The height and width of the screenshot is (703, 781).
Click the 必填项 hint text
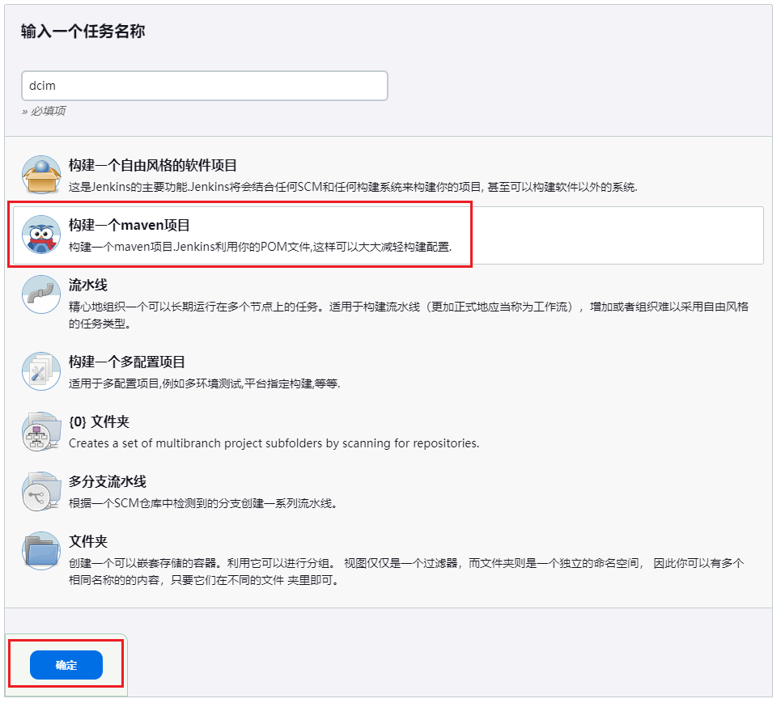44,111
